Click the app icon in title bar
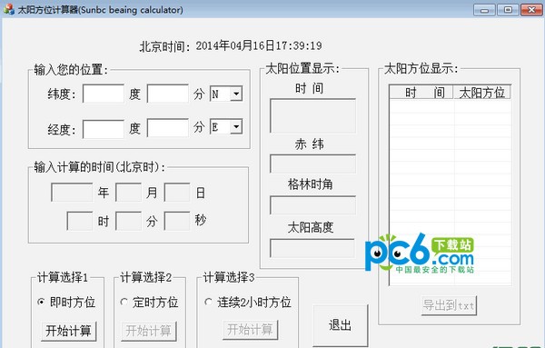The height and width of the screenshot is (348, 545). (8, 9)
